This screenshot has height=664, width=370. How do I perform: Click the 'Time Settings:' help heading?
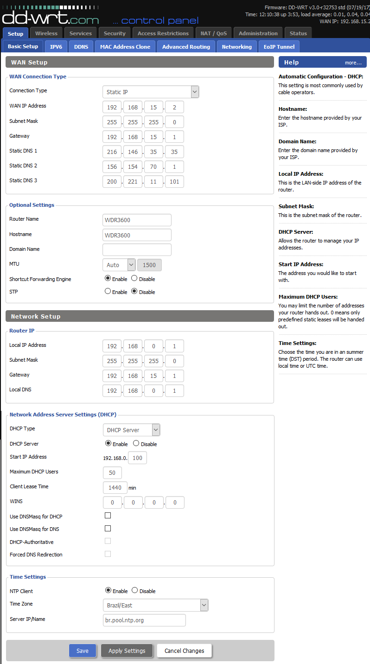(x=297, y=343)
